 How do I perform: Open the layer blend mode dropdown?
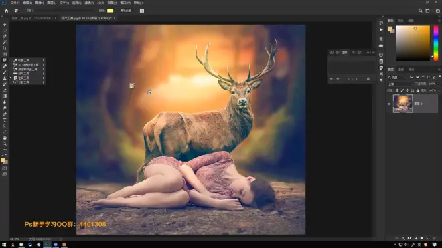pyautogui.click(x=400, y=84)
